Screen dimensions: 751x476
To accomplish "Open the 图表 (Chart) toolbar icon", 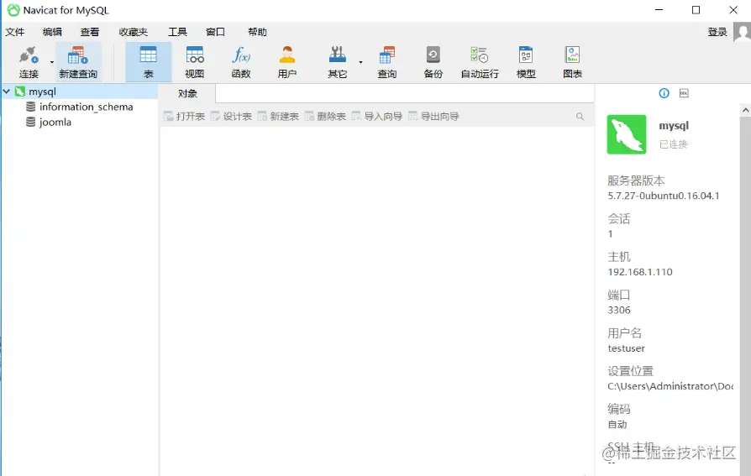I will point(572,62).
